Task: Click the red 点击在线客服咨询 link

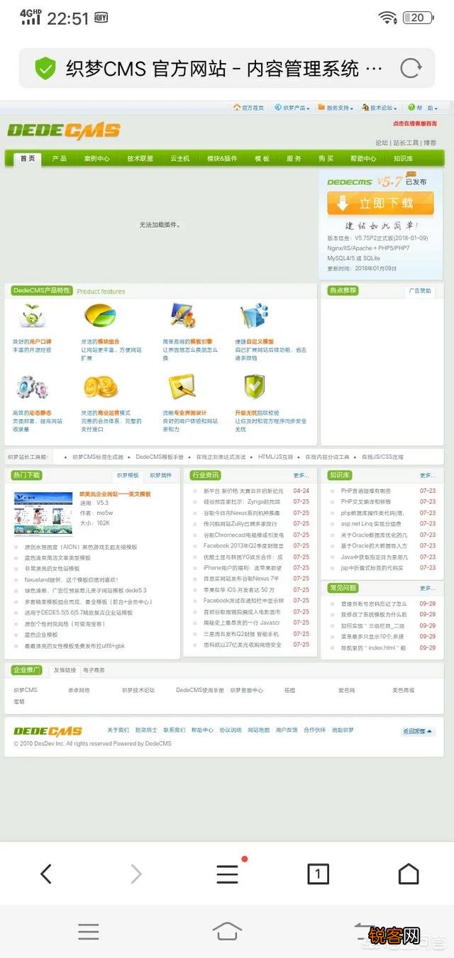Action: [x=415, y=123]
